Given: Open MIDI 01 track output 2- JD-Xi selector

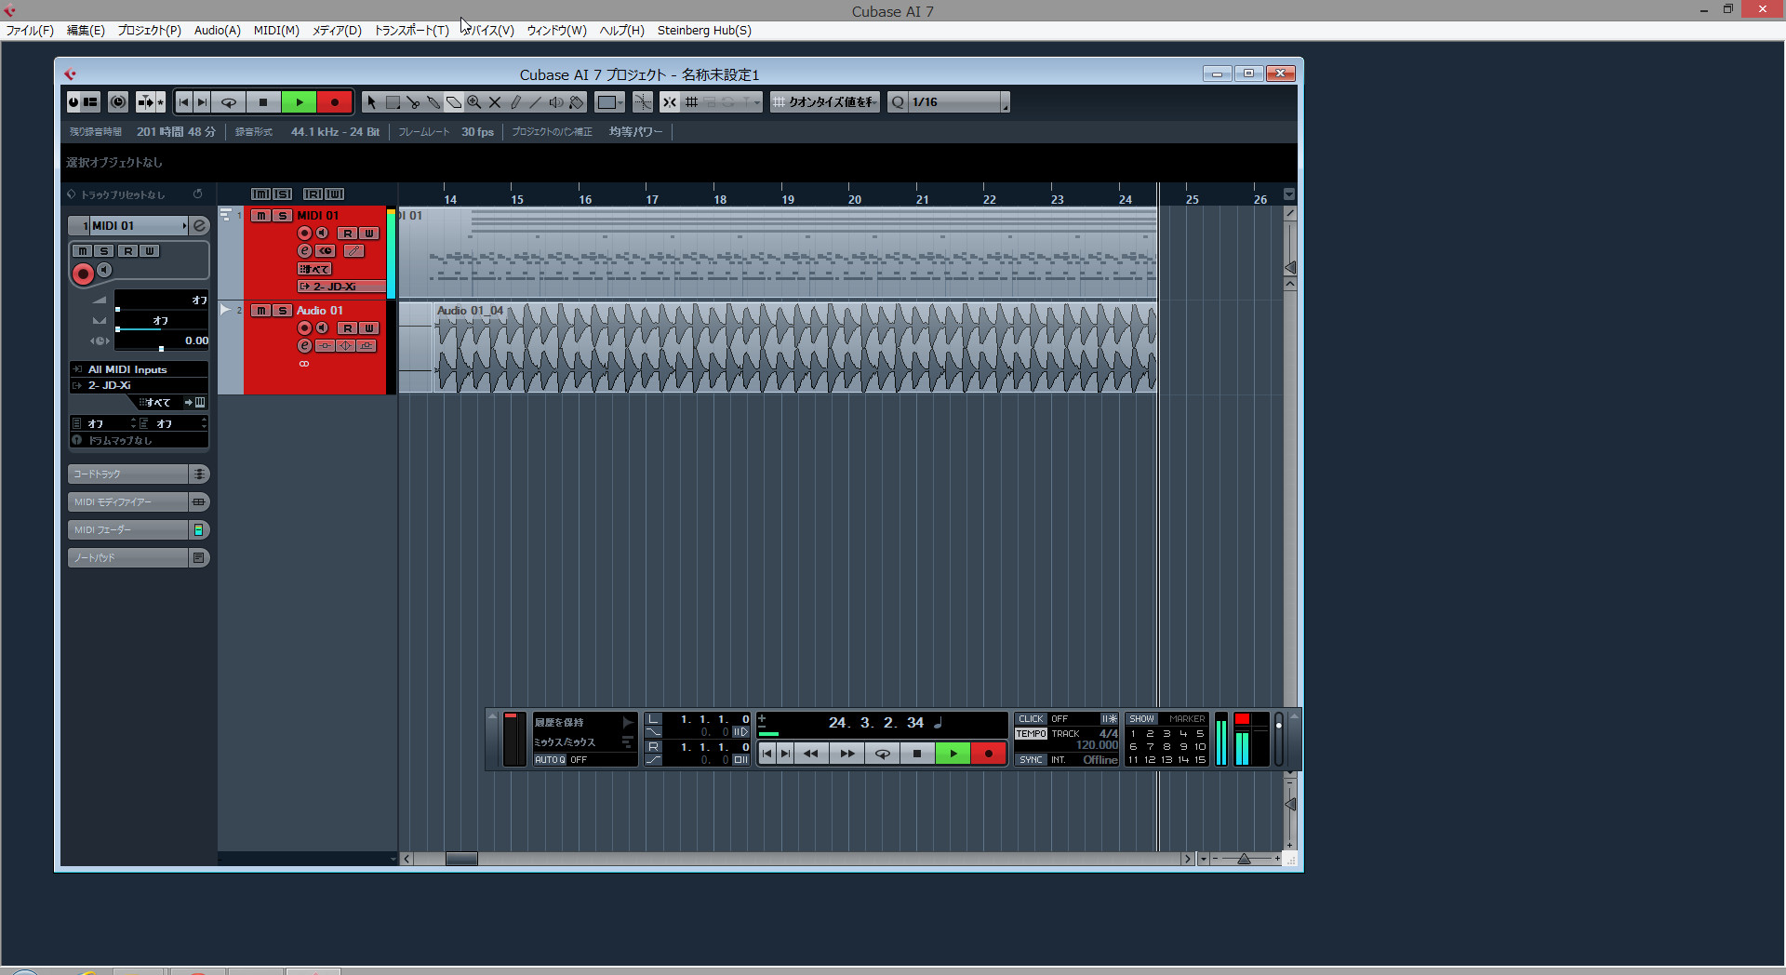Looking at the screenshot, I should 341,287.
